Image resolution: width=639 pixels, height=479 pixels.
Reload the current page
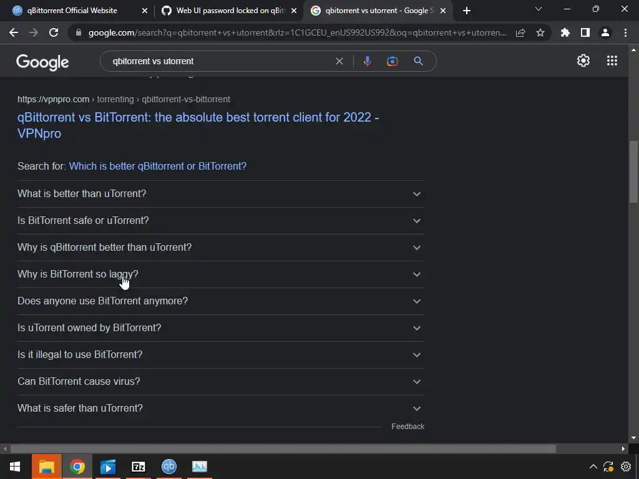tap(54, 32)
